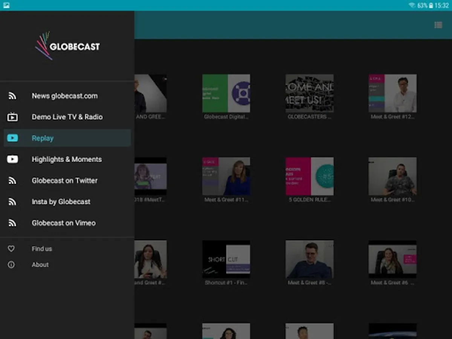Open Demo Live TV & Radio

[x=67, y=117]
